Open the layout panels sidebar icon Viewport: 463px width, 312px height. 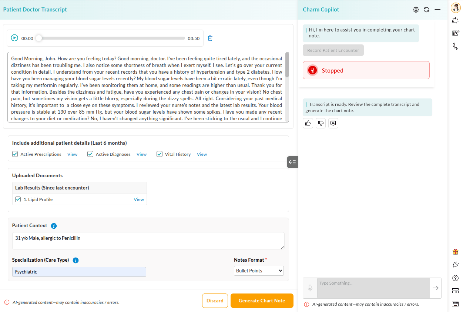click(x=456, y=291)
